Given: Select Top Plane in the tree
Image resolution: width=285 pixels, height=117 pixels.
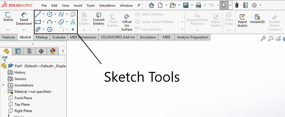Looking at the screenshot, I should point(19,104).
